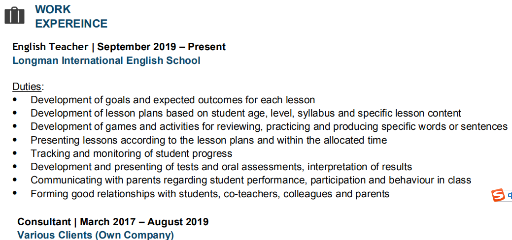Toggle the Chinese language mode indicator

point(510,196)
